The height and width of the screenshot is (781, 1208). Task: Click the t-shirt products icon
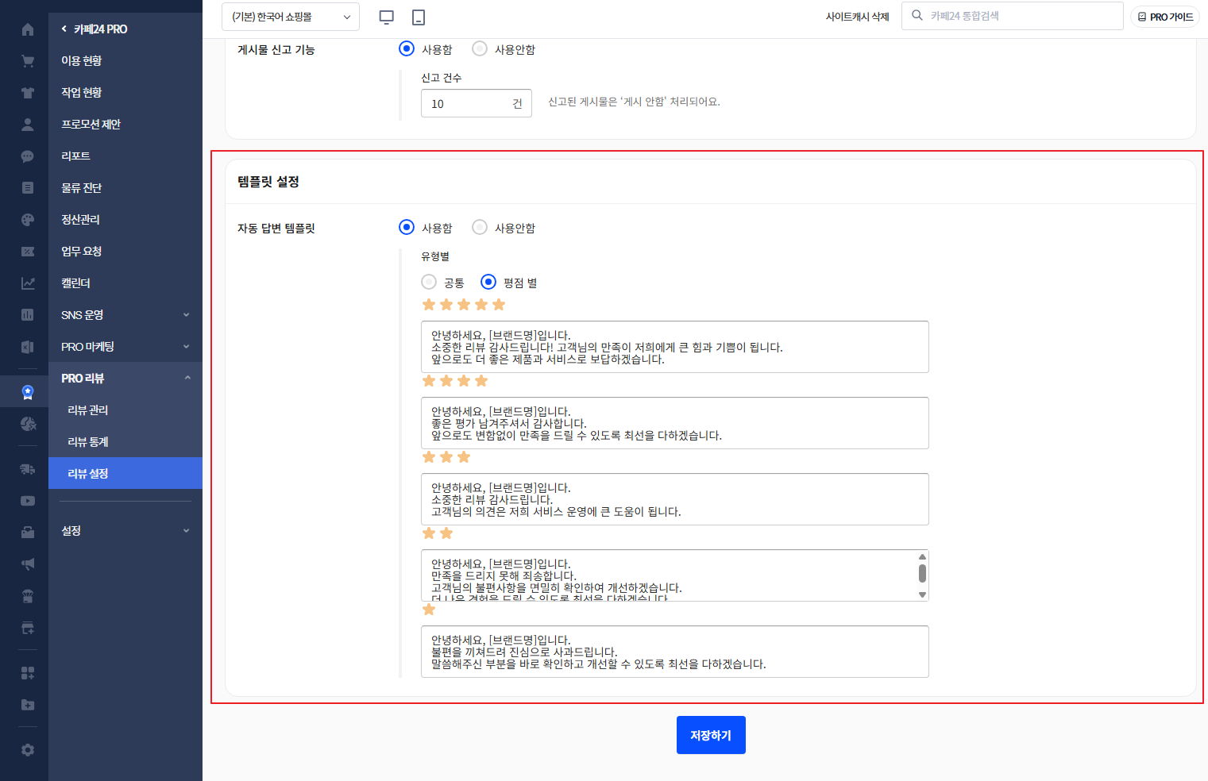click(x=28, y=93)
